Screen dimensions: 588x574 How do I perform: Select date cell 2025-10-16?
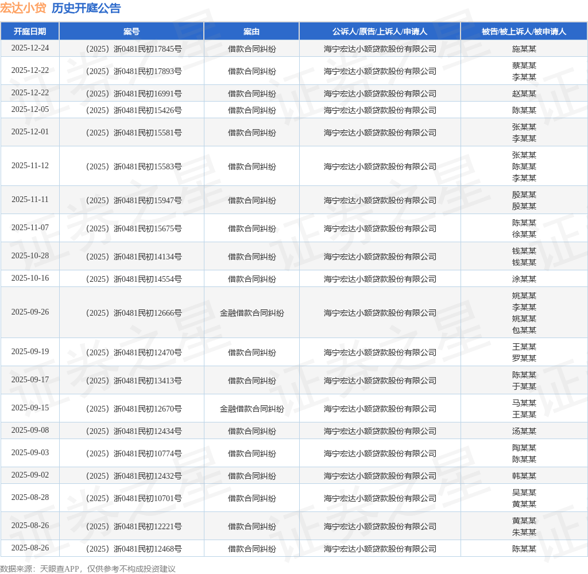[x=30, y=278]
